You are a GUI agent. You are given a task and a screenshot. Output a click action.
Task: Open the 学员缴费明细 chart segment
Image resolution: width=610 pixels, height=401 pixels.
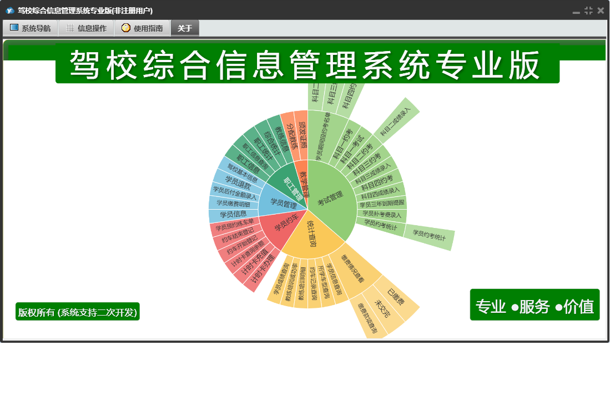coord(234,203)
